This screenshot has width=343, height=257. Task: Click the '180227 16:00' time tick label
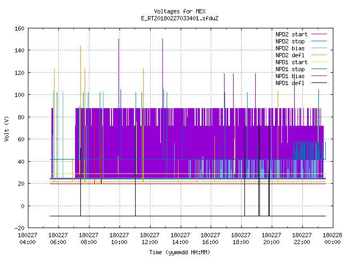(x=211, y=239)
